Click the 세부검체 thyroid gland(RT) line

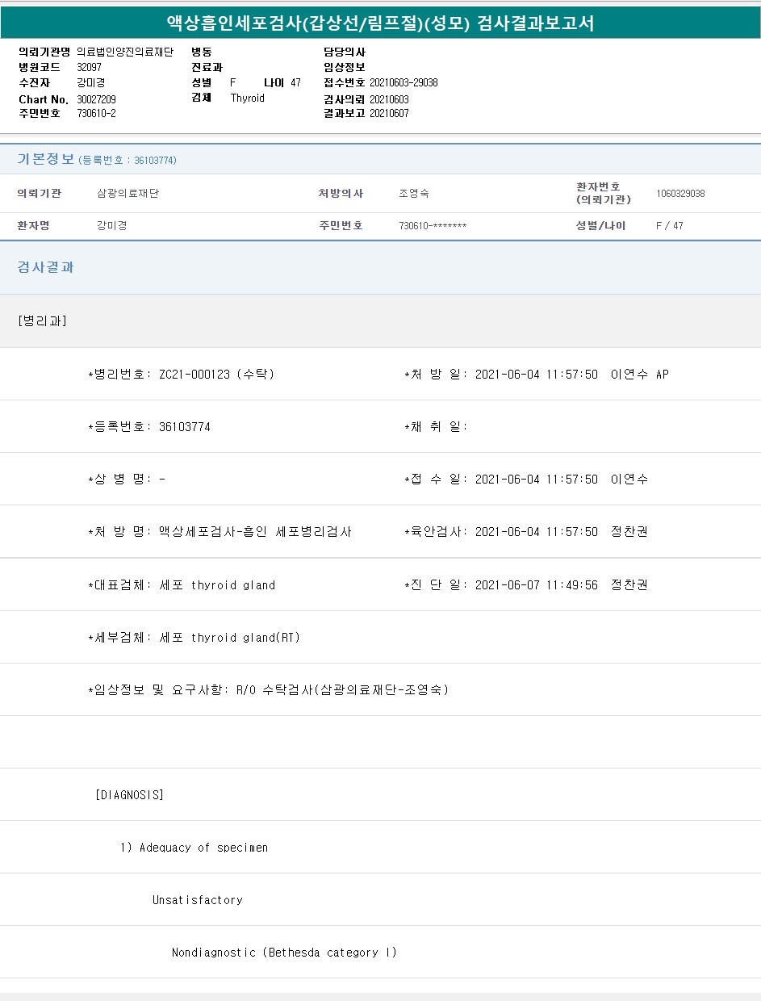pyautogui.click(x=194, y=638)
